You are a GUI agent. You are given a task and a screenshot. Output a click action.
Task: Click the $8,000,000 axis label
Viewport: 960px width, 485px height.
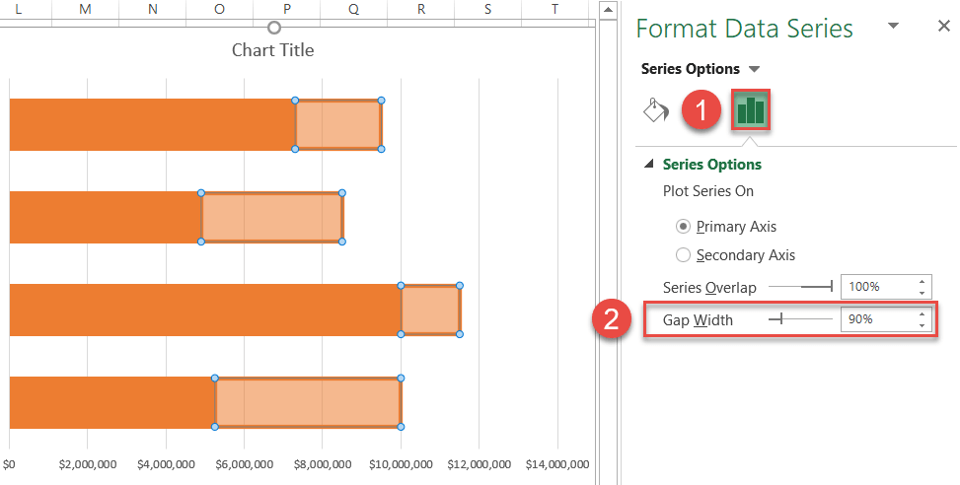(x=323, y=465)
